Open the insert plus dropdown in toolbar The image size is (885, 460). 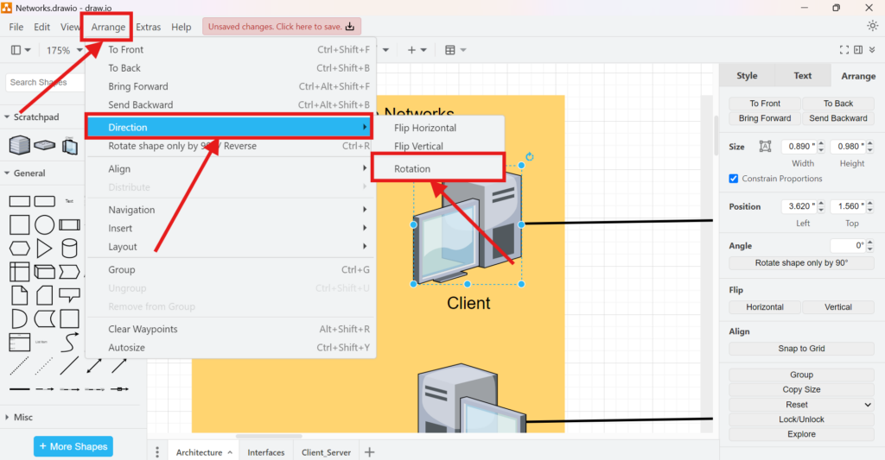coord(417,50)
